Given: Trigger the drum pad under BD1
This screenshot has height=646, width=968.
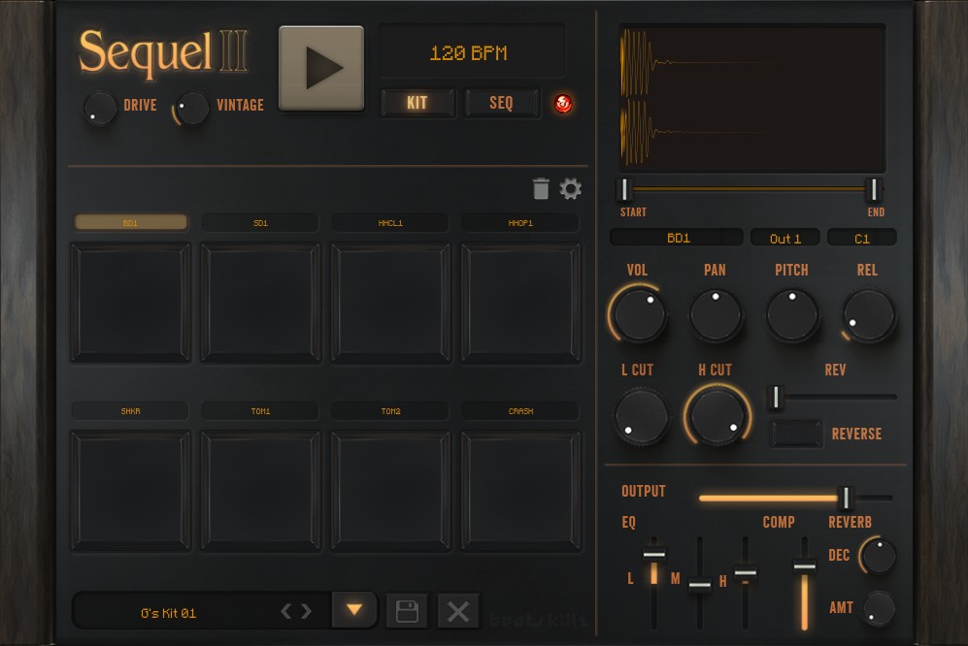Looking at the screenshot, I should [x=131, y=302].
